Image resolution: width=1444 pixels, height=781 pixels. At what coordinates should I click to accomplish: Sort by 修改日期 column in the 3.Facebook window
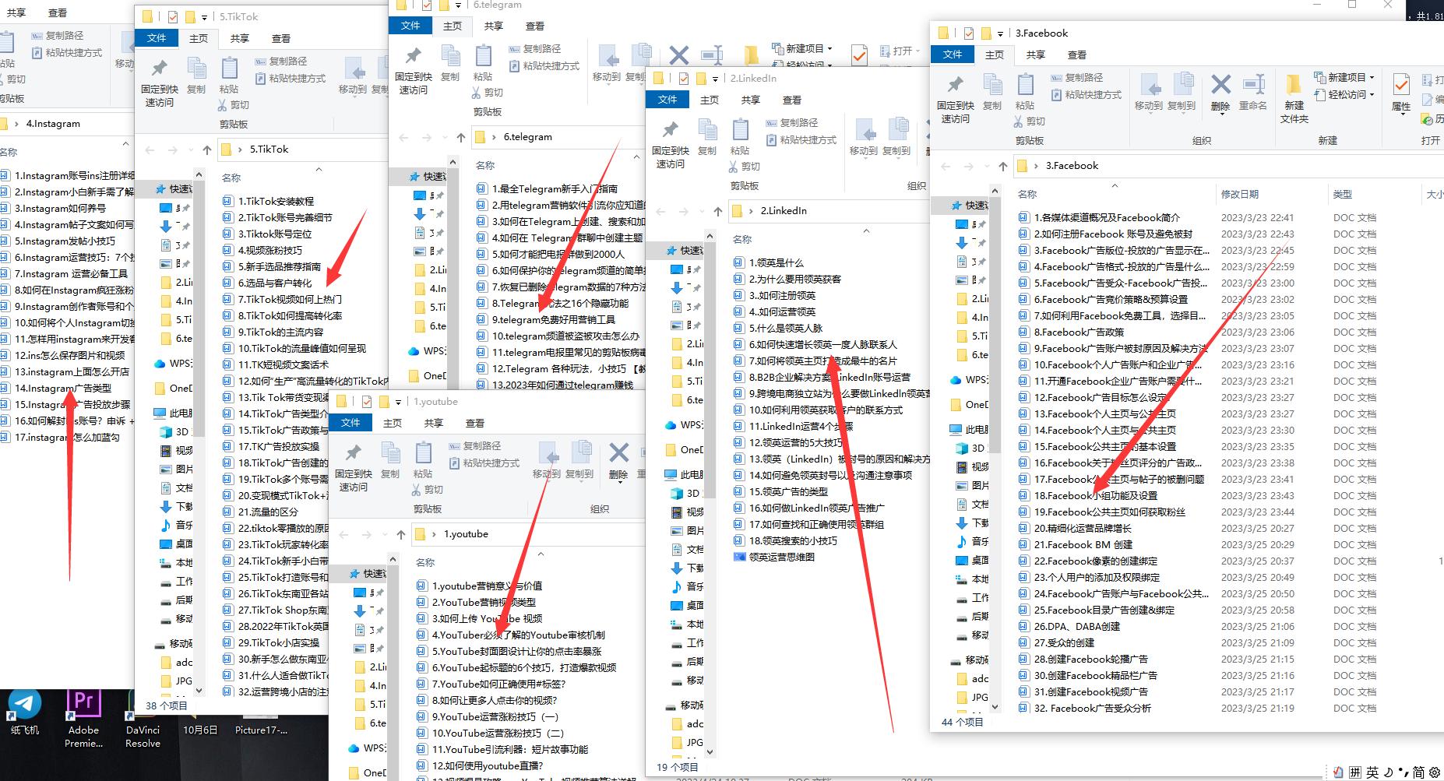(1240, 195)
